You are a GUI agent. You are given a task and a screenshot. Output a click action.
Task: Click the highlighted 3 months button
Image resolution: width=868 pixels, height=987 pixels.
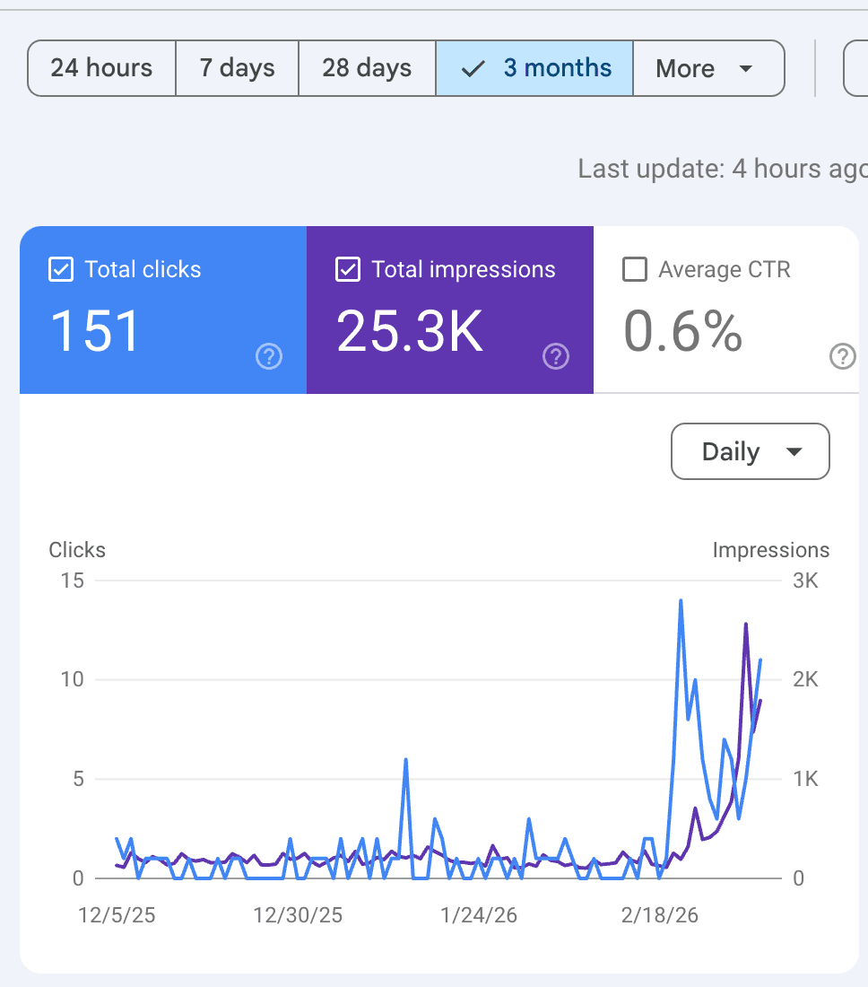pos(534,67)
